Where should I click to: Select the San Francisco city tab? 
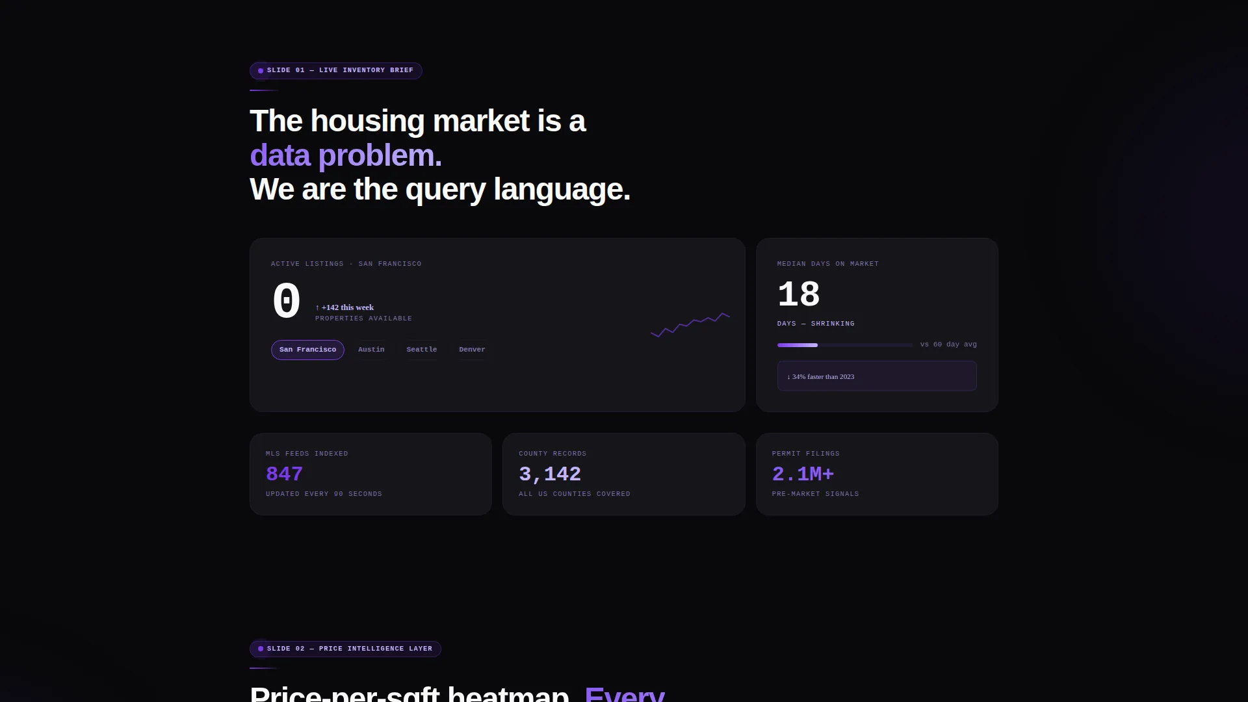[307, 350]
